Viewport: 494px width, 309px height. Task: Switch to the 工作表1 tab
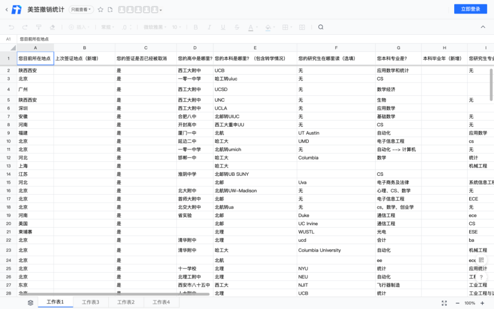pyautogui.click(x=55, y=302)
